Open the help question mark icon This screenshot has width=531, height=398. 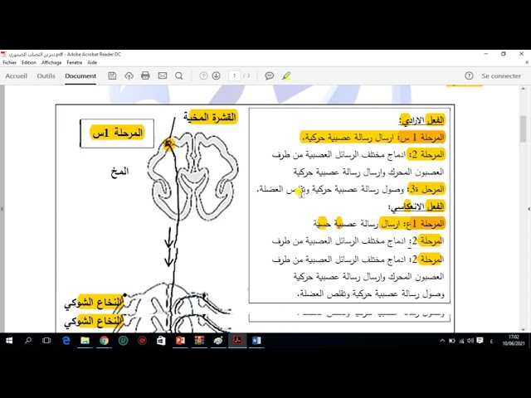469,75
